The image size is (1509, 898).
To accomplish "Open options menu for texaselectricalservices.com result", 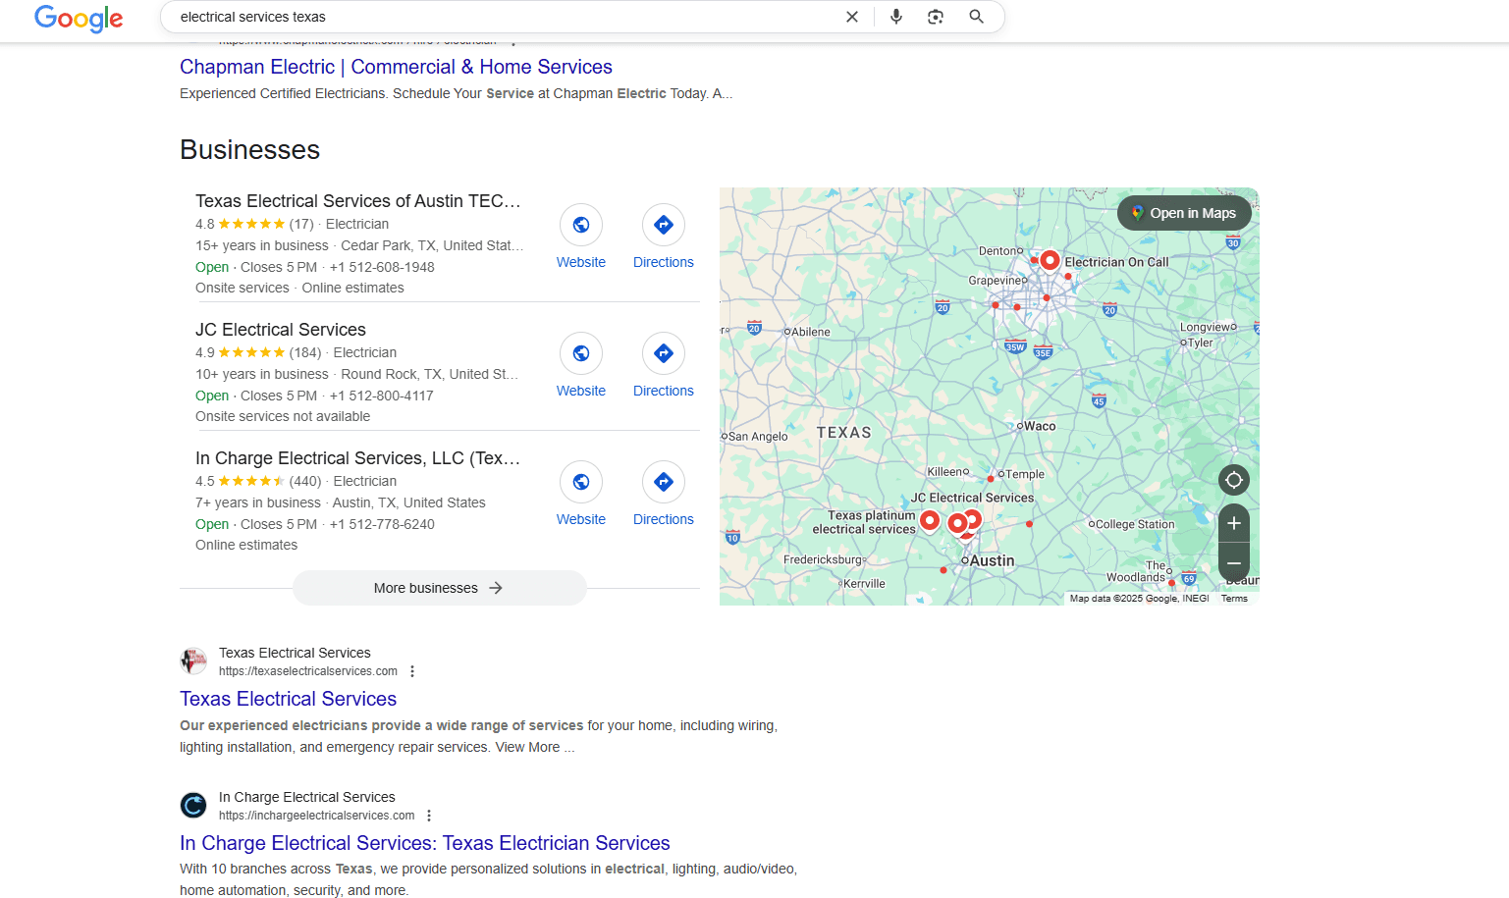I will (412, 671).
